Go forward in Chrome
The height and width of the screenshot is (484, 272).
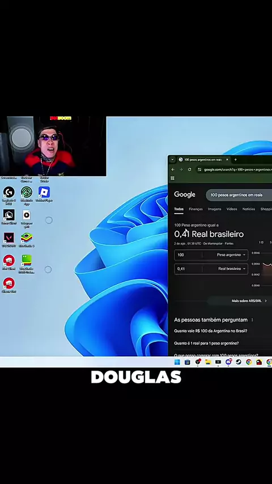181,169
